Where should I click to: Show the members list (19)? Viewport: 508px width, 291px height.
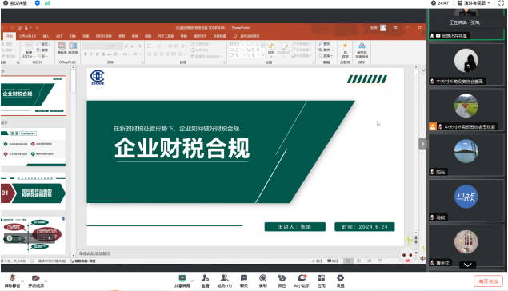tap(224, 281)
